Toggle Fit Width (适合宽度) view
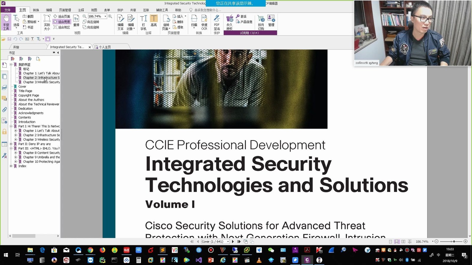The image size is (472, 265). [62, 22]
